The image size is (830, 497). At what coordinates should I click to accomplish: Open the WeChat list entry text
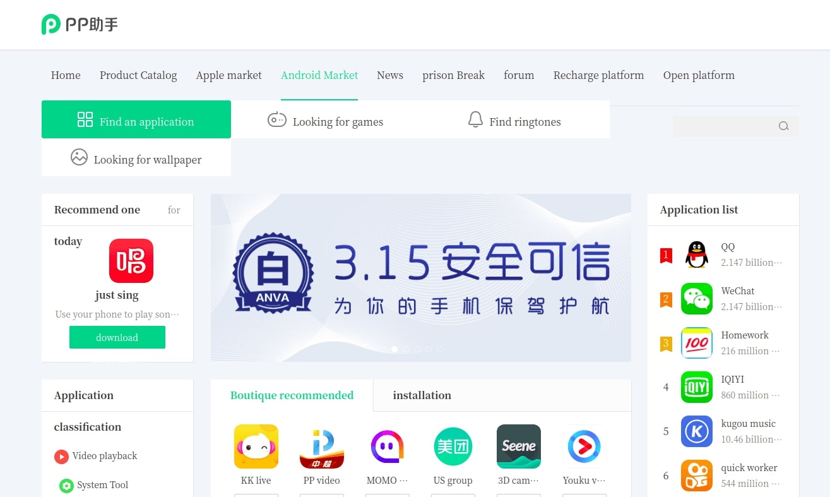tap(738, 291)
